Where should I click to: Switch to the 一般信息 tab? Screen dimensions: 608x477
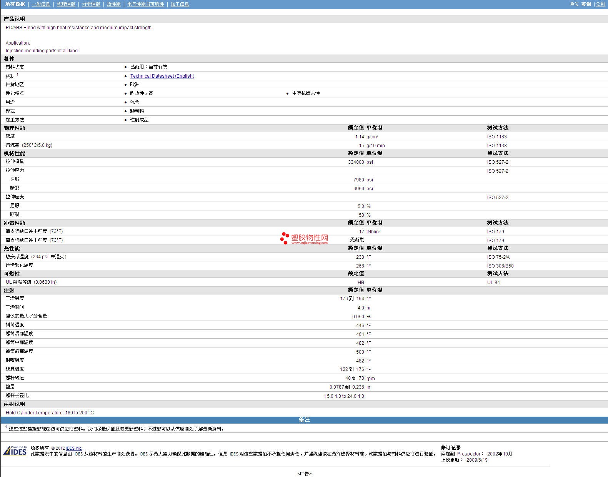(41, 4)
